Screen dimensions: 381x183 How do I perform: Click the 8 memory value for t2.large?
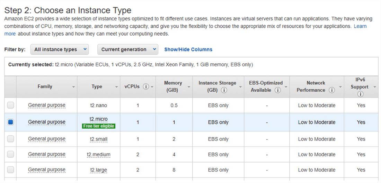point(174,170)
